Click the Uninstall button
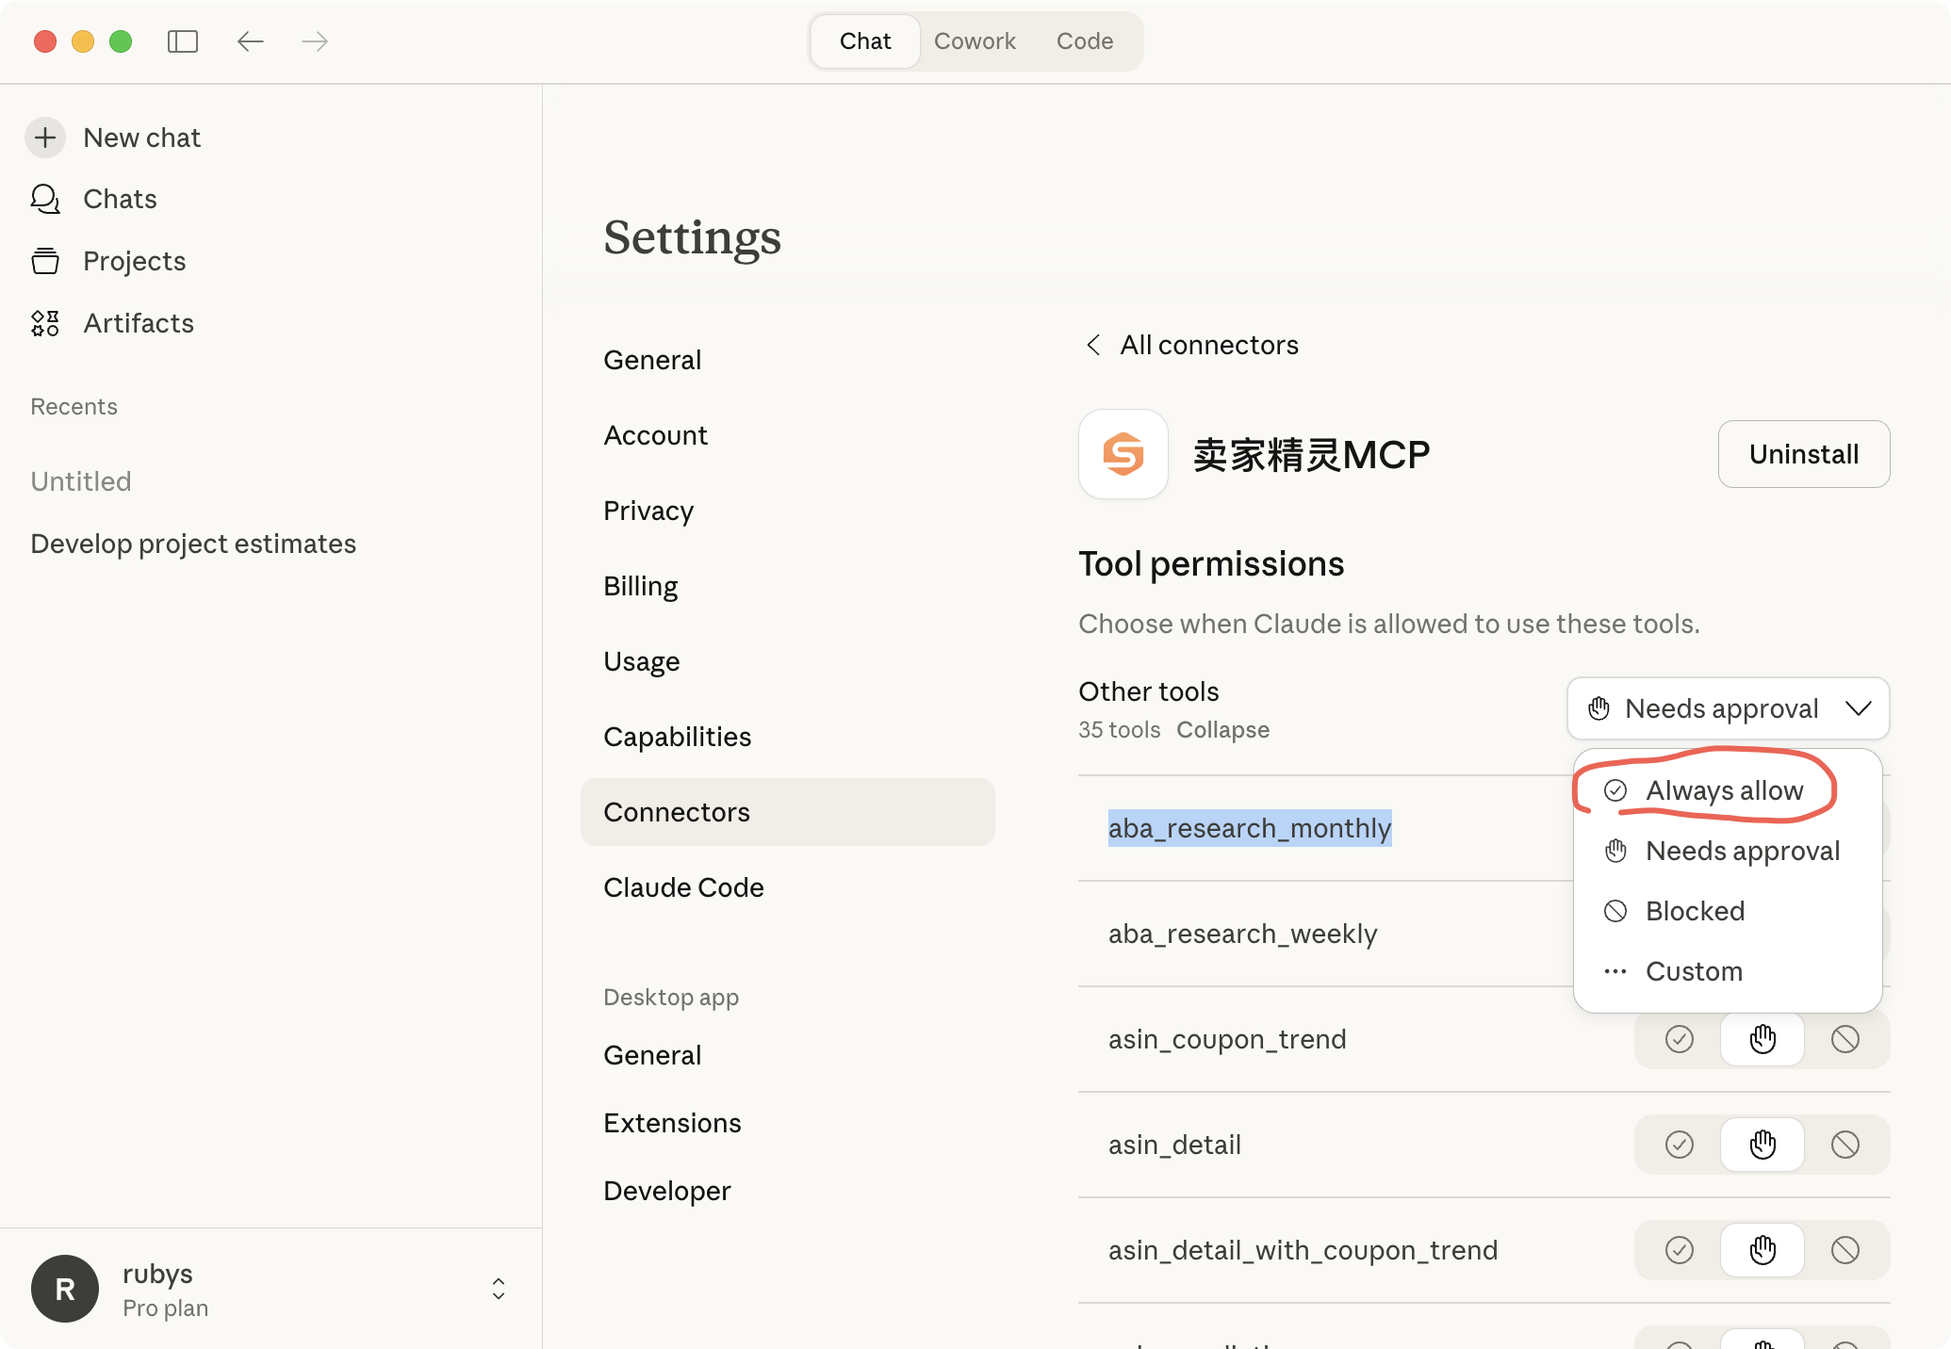The image size is (1951, 1349). (x=1803, y=454)
